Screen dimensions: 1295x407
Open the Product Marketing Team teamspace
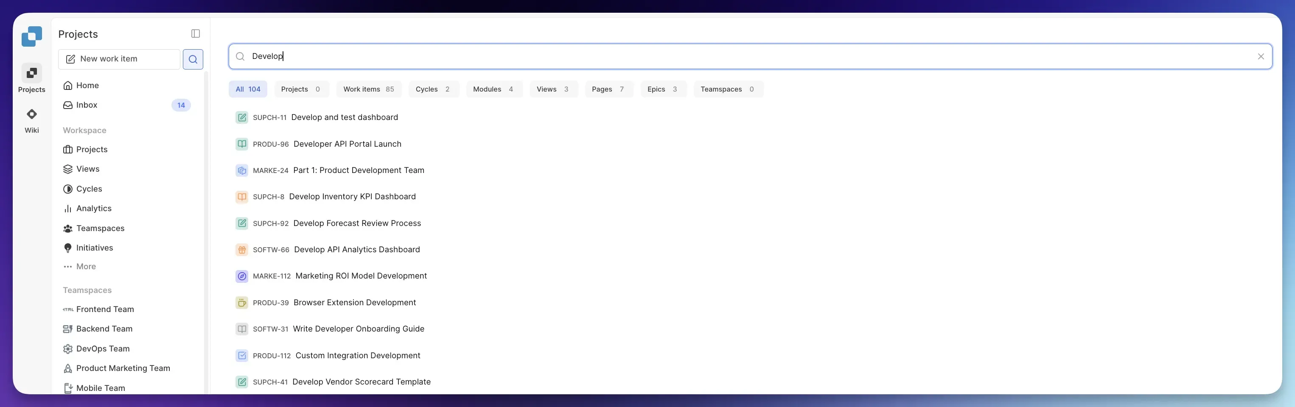pyautogui.click(x=123, y=368)
